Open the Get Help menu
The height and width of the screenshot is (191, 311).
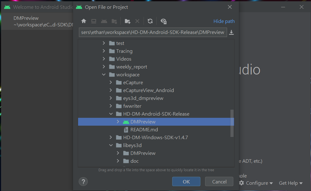pos(290,183)
